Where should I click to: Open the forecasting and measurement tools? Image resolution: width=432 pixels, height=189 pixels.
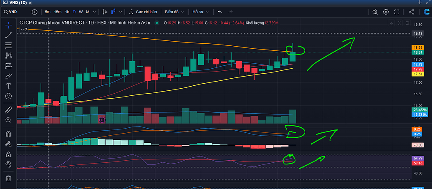[x=8, y=66]
